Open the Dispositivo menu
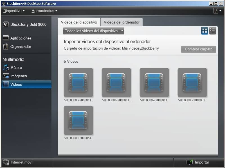 coord(14,11)
